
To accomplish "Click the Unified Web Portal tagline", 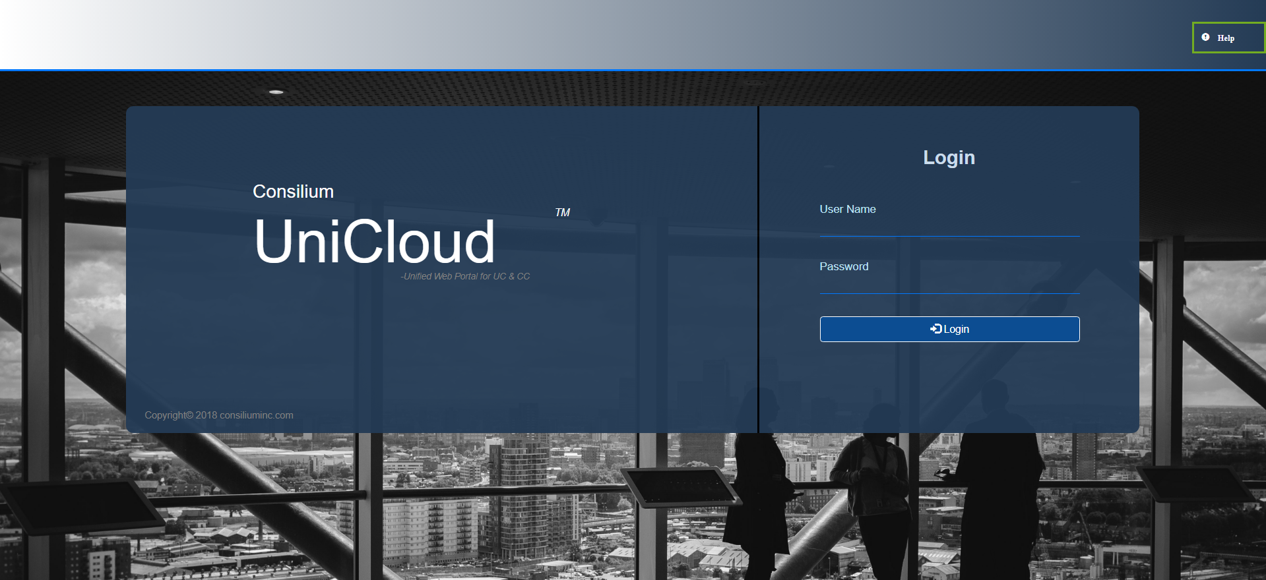I will pyautogui.click(x=465, y=276).
